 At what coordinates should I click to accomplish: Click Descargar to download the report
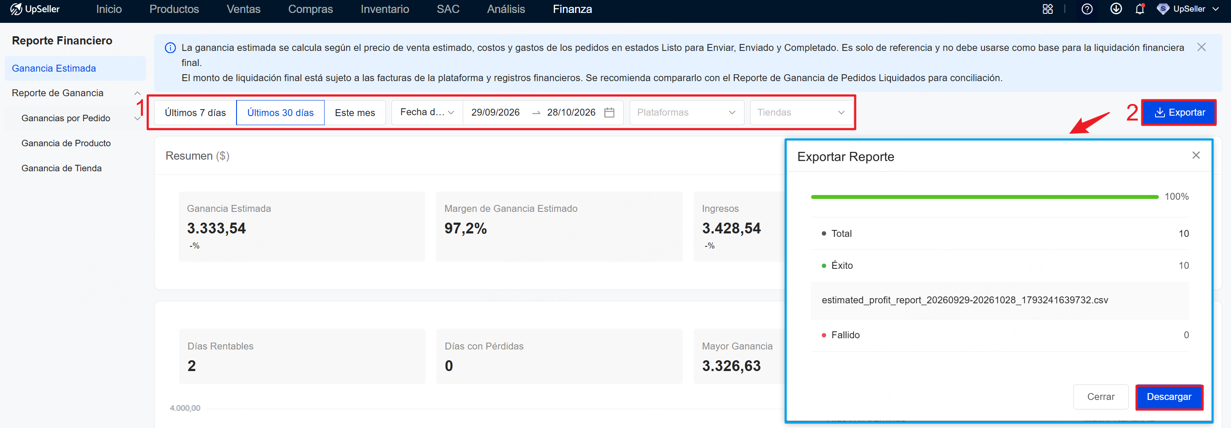click(1169, 397)
